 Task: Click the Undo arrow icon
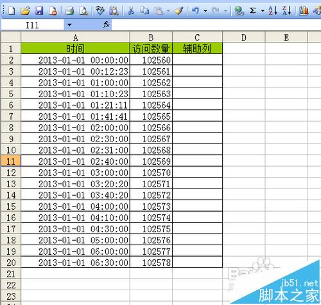[195, 10]
